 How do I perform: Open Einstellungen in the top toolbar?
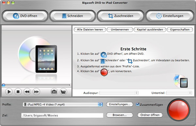(x=170, y=16)
